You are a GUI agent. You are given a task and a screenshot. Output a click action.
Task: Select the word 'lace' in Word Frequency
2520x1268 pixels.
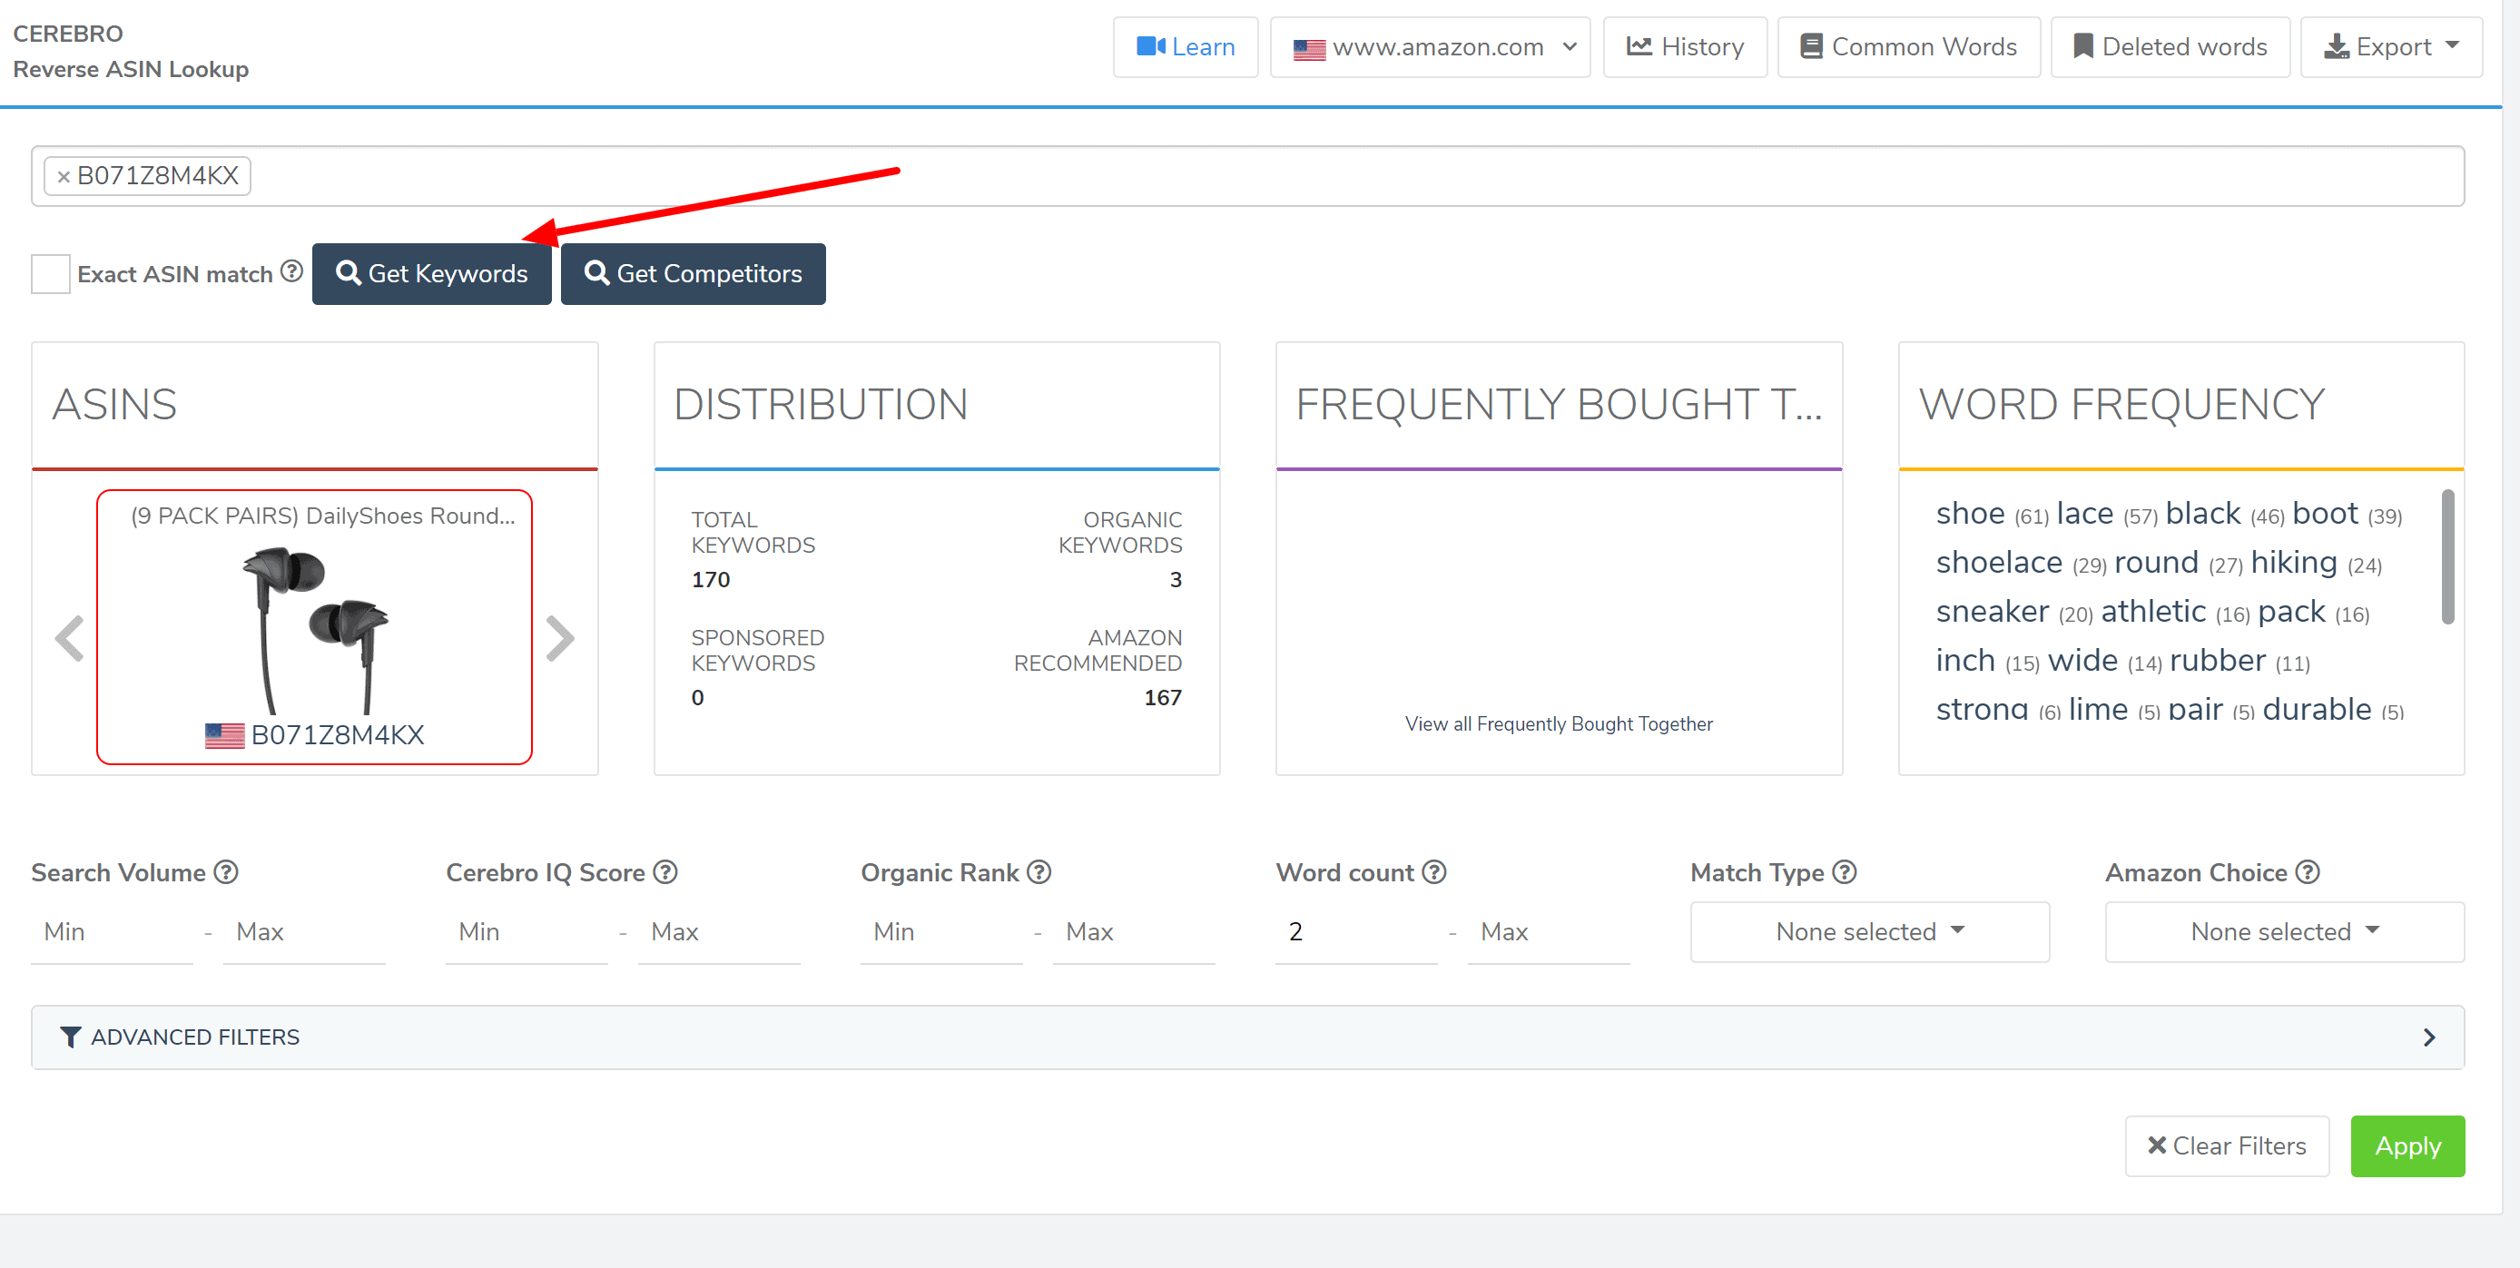tap(2084, 514)
